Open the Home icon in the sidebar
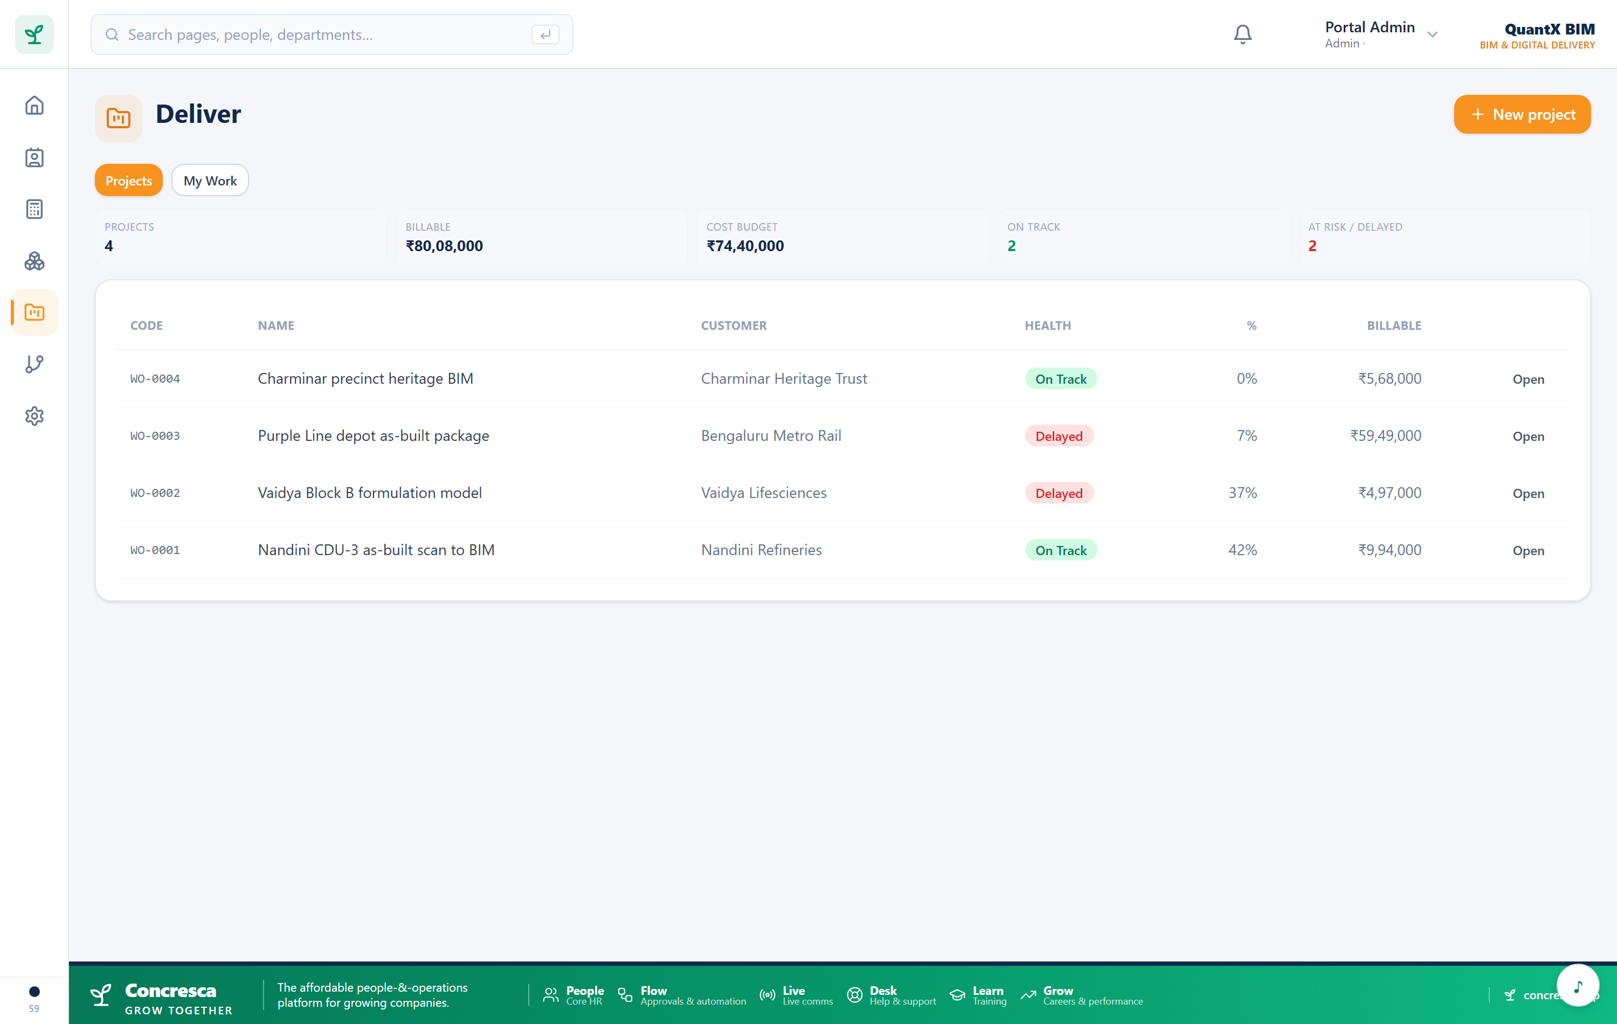 pos(34,106)
